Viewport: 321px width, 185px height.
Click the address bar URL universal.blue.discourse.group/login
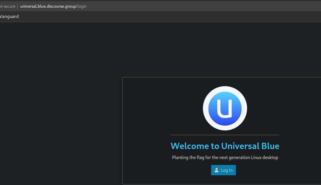point(53,6)
